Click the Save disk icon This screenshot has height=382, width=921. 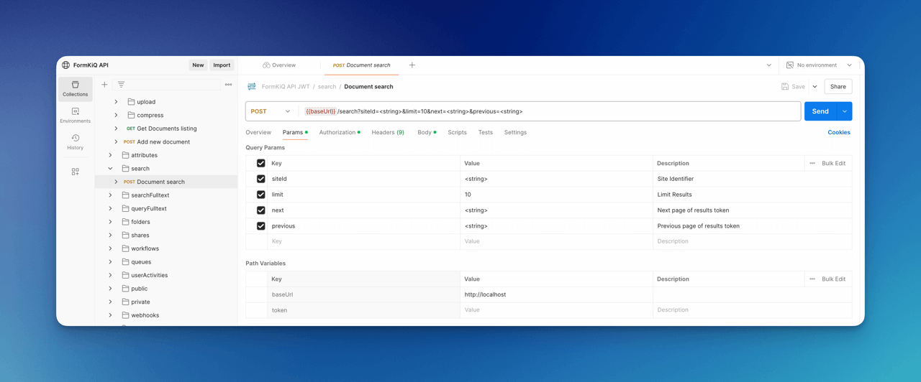point(785,87)
